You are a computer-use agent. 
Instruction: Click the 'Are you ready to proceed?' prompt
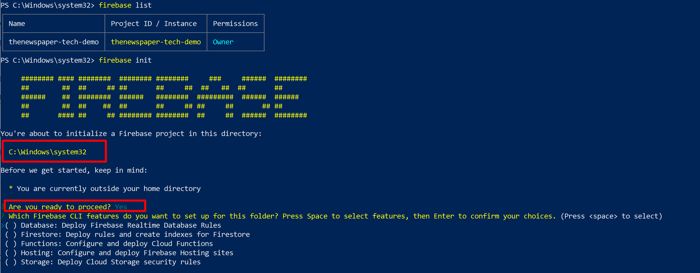coord(60,207)
